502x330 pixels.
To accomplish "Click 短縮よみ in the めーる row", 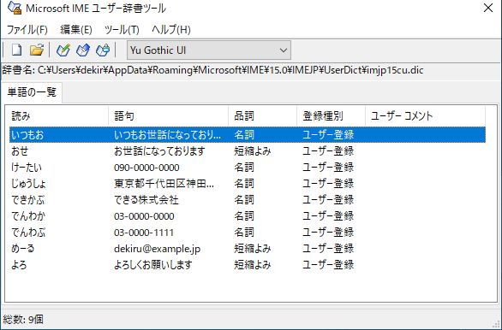I will point(253,249).
